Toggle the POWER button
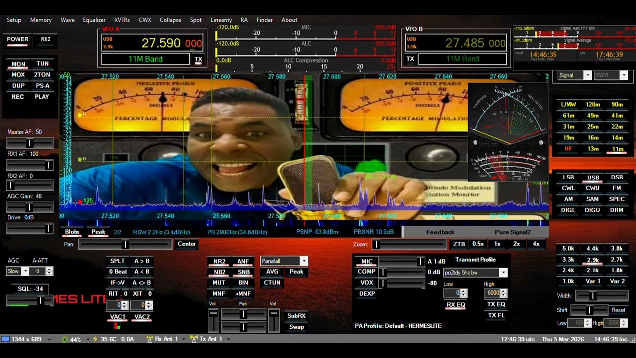636x358 pixels. [18, 39]
